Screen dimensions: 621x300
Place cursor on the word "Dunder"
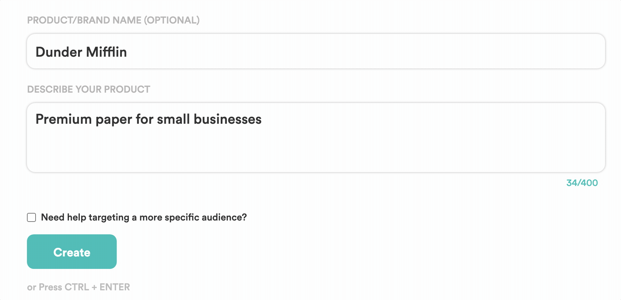point(59,52)
